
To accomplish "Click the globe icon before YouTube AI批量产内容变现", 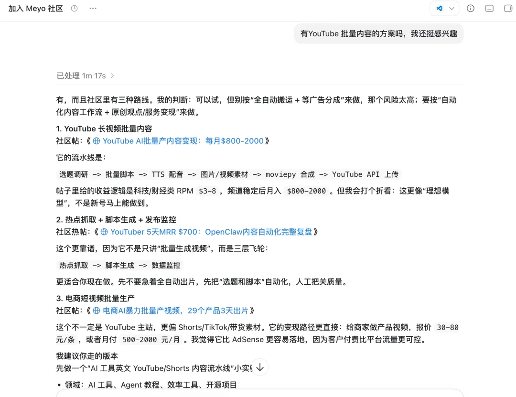I will click(97, 141).
